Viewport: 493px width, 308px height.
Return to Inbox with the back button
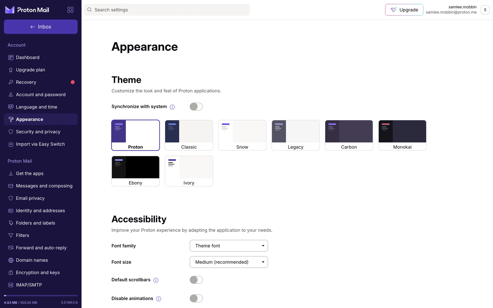click(41, 27)
